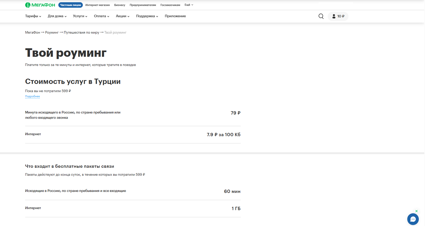The image size is (425, 226).
Task: Expand the Тарифы dropdown menu
Action: (33, 16)
